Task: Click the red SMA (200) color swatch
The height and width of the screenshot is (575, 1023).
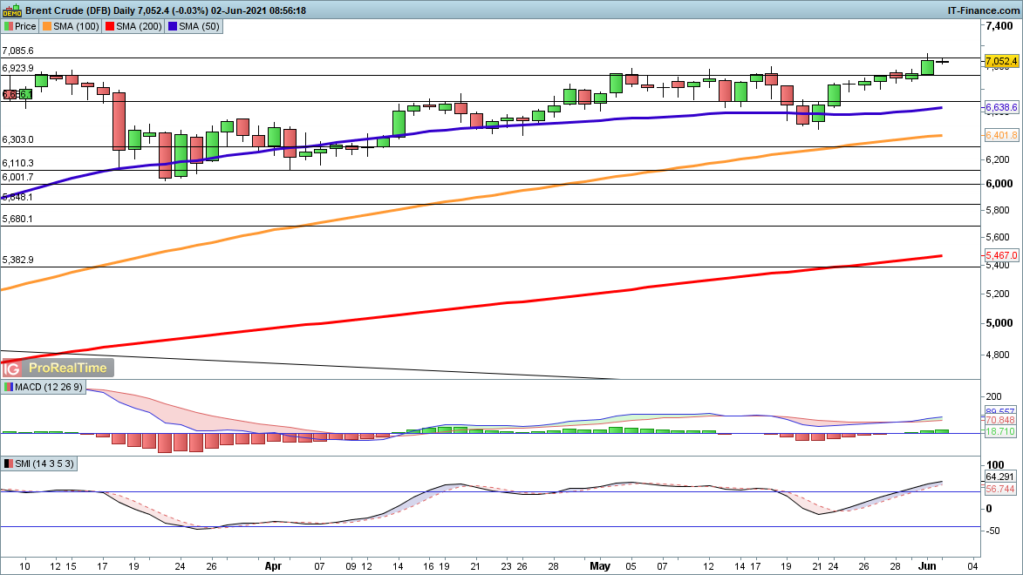Action: tap(110, 27)
